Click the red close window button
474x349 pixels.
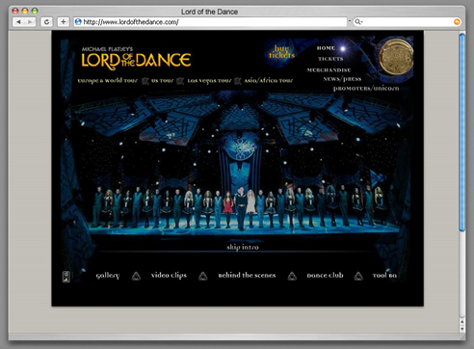point(15,11)
